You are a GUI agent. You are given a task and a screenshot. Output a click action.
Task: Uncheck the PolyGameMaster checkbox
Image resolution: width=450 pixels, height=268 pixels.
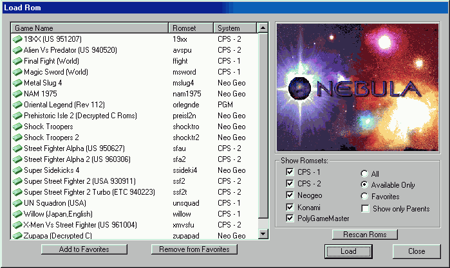pos(290,219)
